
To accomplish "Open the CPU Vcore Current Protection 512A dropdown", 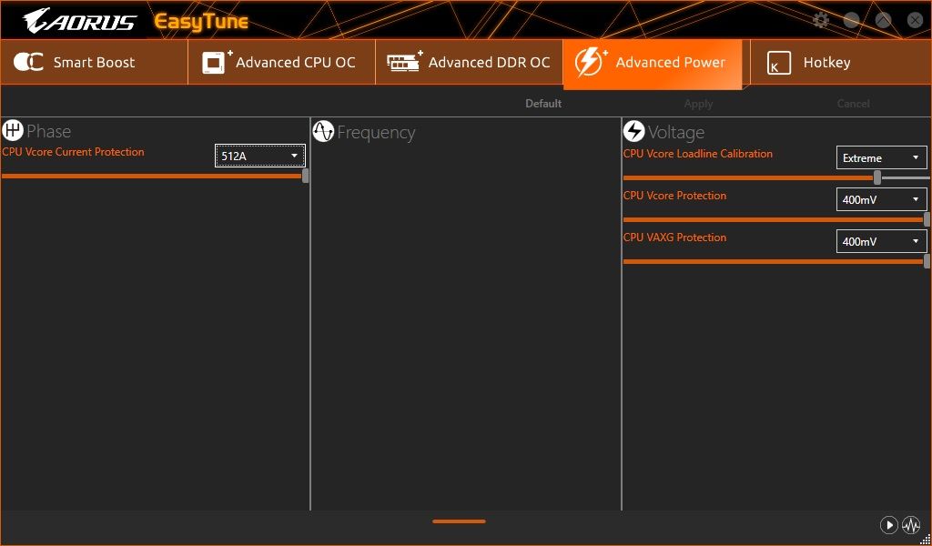I will click(x=260, y=156).
